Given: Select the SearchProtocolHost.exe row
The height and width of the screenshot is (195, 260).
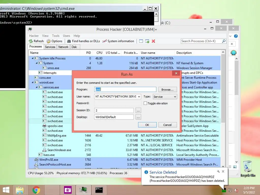Looking at the screenshot, I should [124, 165].
